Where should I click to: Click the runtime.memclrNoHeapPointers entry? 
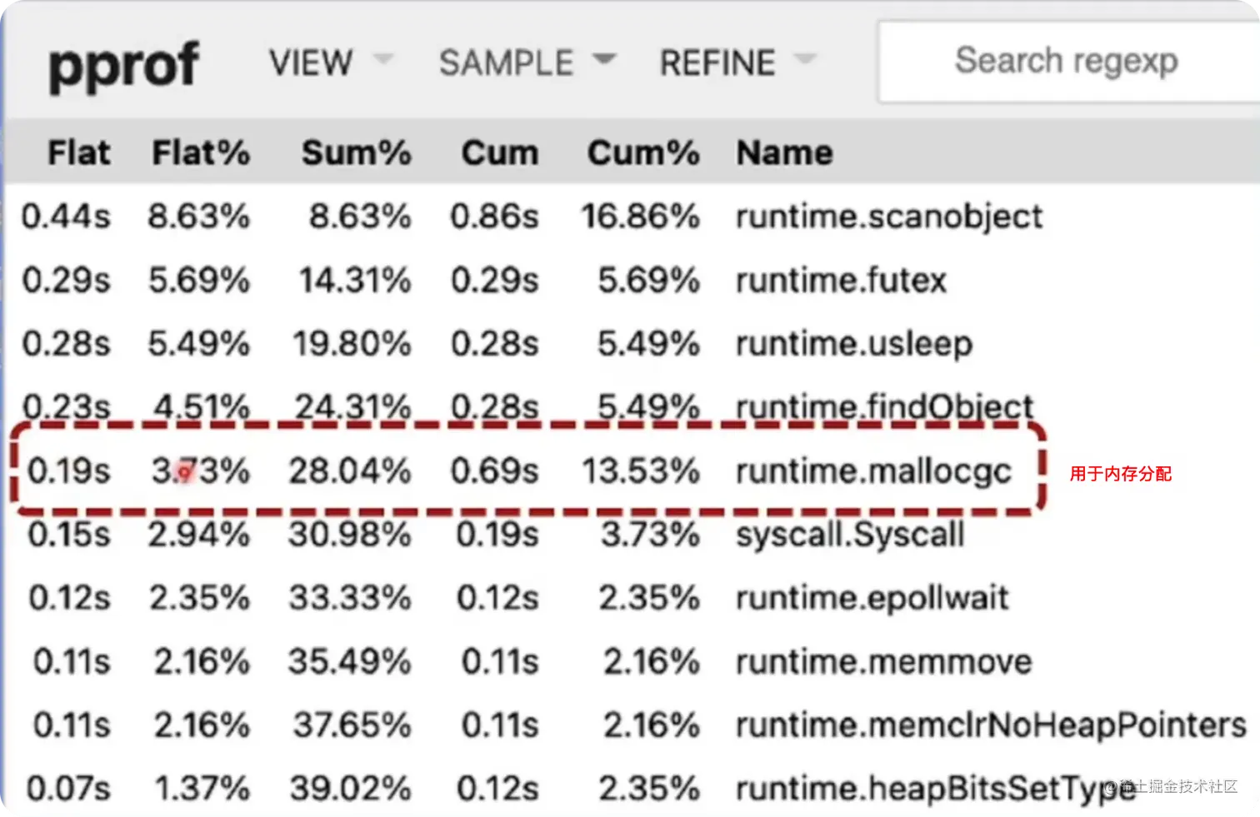tap(990, 725)
